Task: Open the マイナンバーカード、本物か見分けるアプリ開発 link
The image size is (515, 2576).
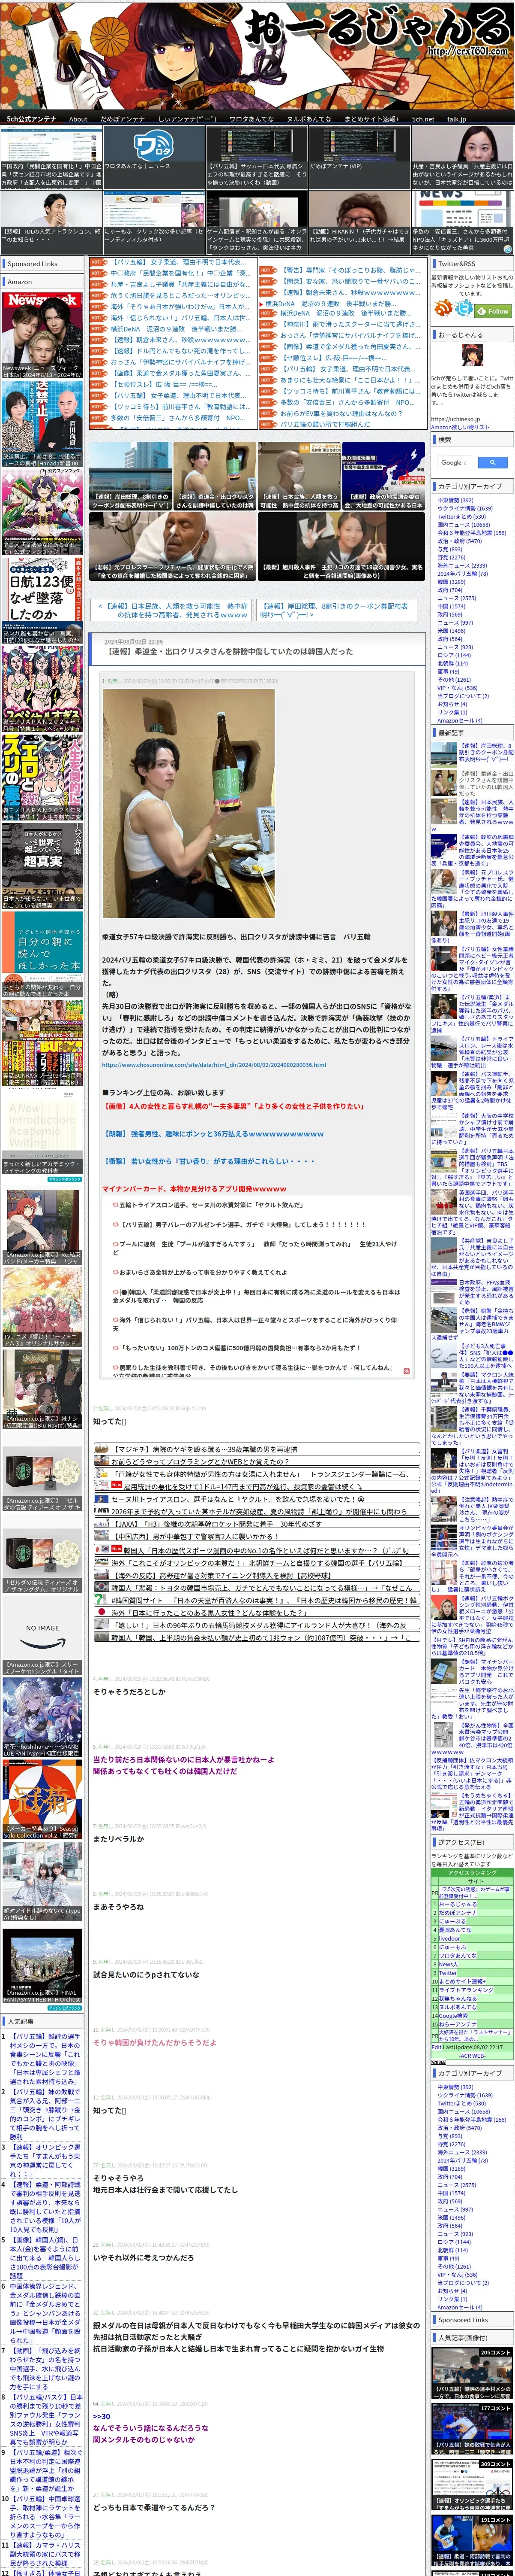Action: coord(194,1189)
